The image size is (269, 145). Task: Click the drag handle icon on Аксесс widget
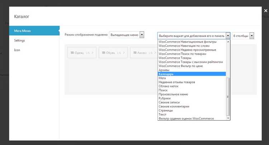[x=134, y=53]
